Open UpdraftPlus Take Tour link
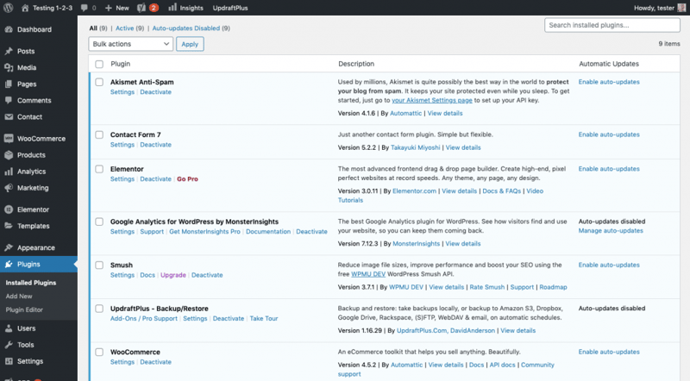This screenshot has width=690, height=381. point(264,319)
